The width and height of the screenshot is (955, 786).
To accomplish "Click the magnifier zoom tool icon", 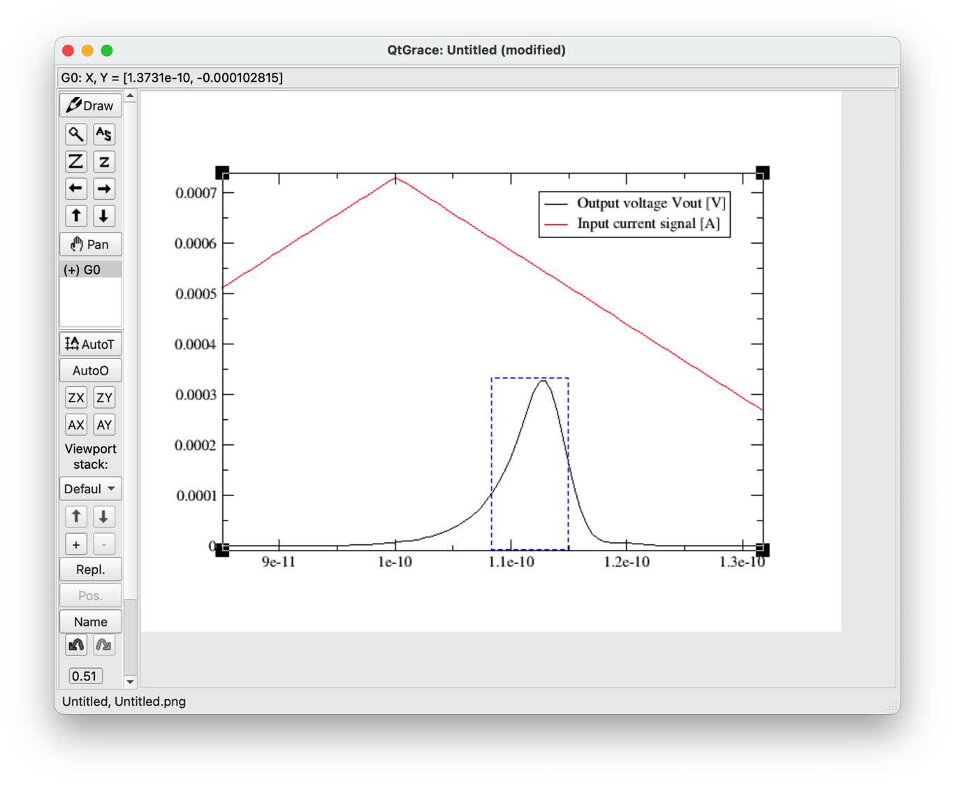I will [x=76, y=134].
